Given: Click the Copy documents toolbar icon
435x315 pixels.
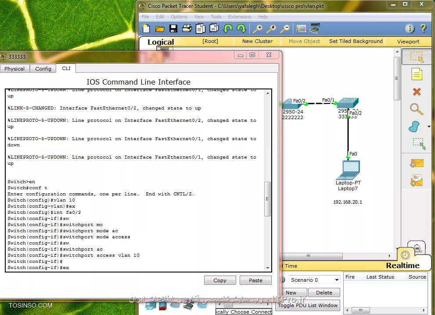Looking at the screenshot, I should 200,28.
